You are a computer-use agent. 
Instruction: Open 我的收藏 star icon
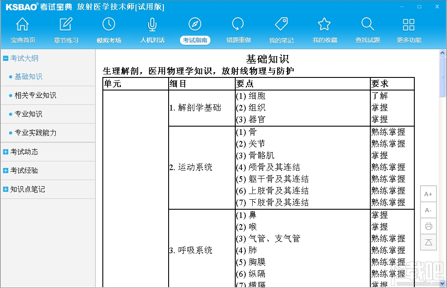325,24
